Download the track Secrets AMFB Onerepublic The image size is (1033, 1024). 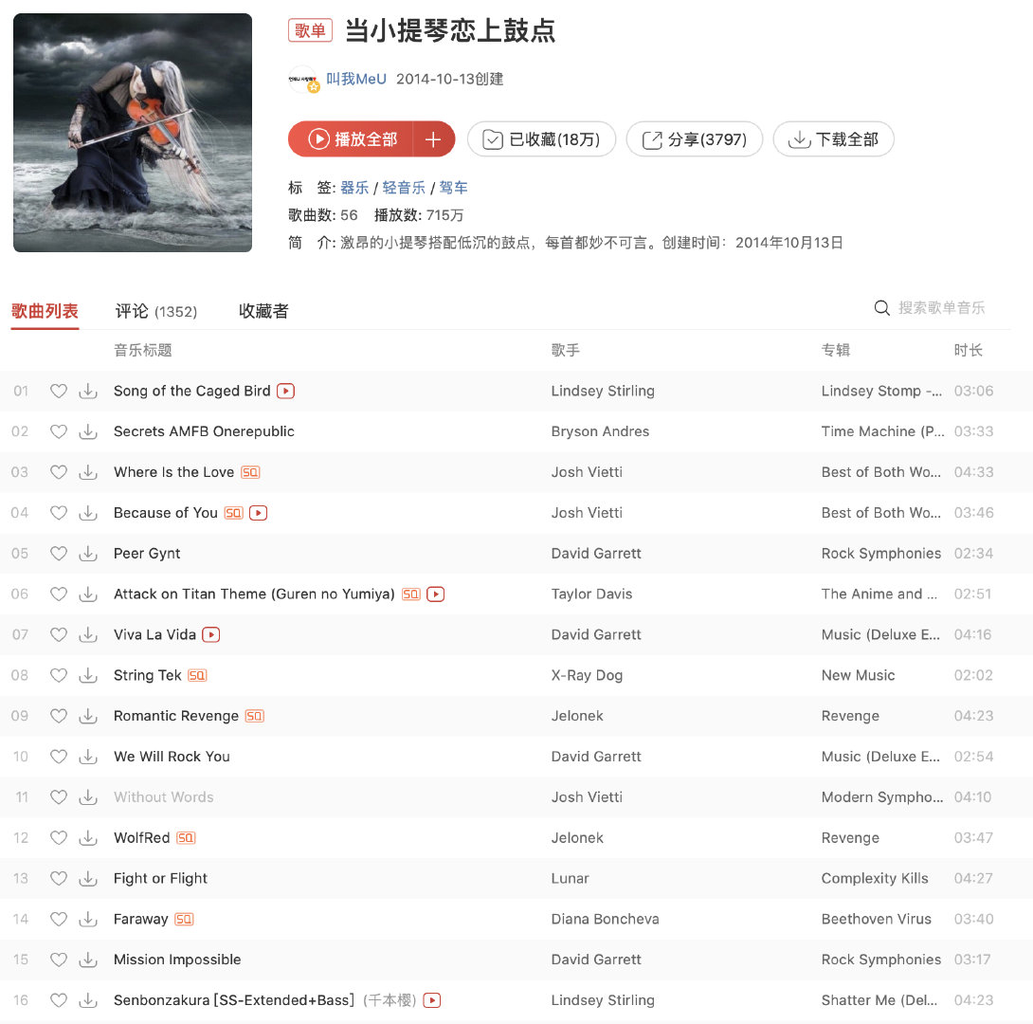pyautogui.click(x=87, y=431)
